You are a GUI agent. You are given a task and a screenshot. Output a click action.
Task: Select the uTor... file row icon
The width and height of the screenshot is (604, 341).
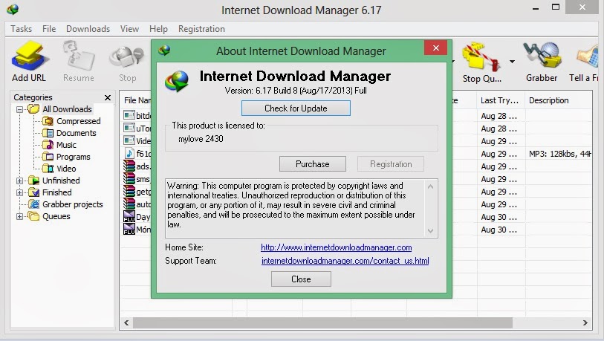(129, 128)
